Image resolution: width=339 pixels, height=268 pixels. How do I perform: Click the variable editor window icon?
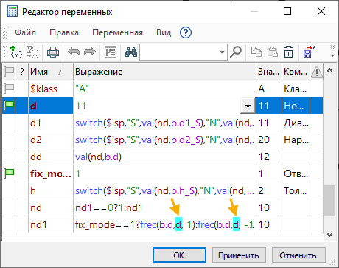coord(13,12)
